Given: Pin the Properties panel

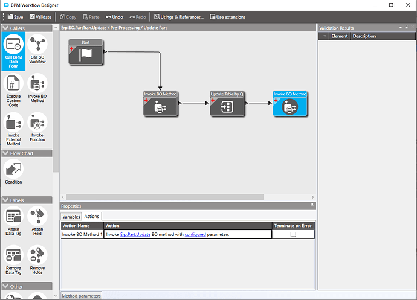Looking at the screenshot, I should pos(312,205).
